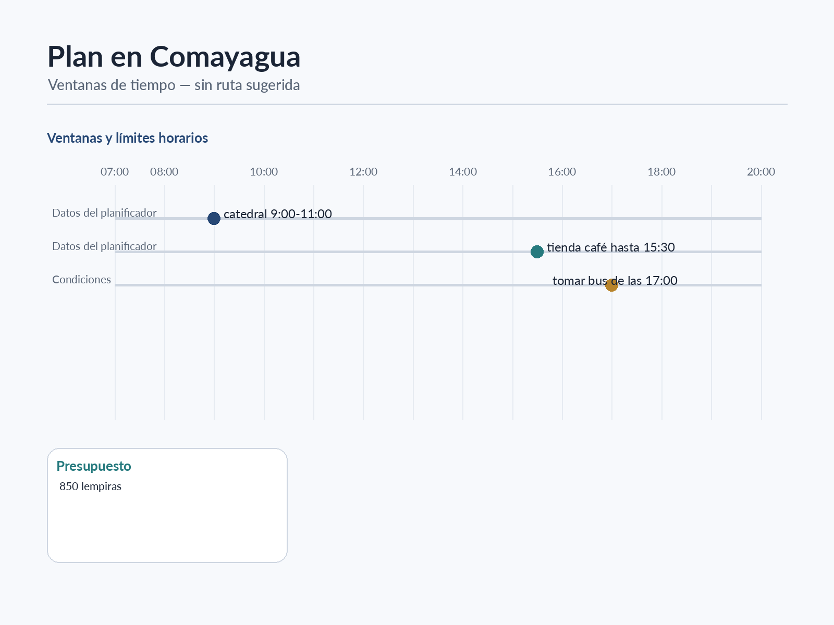834x625 pixels.
Task: Click the 'Presupuesto' card heading
Action: pos(94,466)
